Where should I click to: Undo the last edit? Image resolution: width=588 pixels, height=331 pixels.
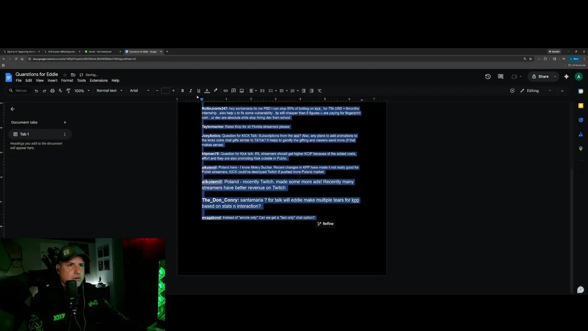36,91
